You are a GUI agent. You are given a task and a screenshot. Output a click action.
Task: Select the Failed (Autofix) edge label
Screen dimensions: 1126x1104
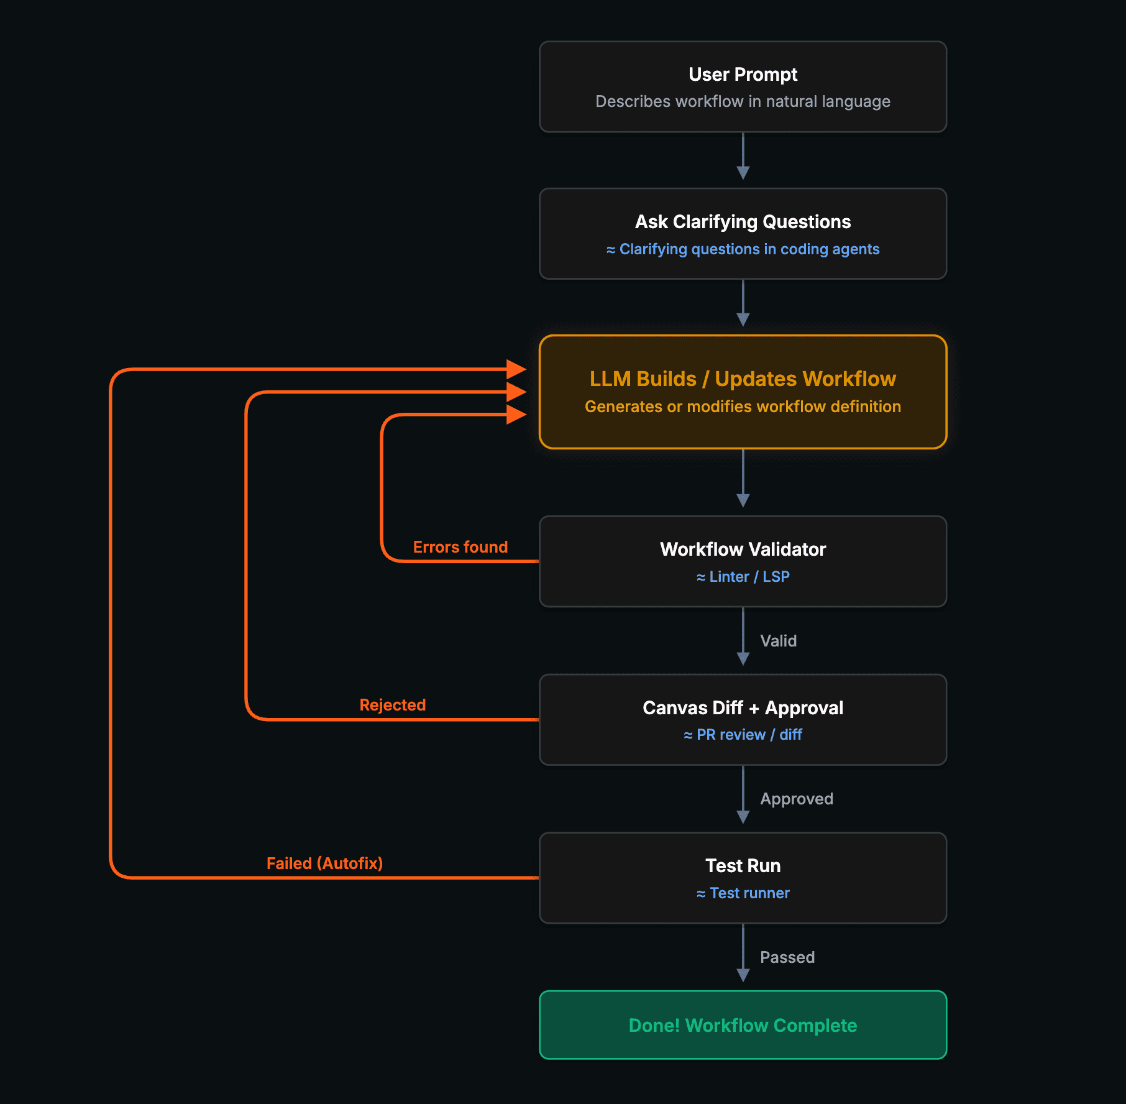click(325, 863)
